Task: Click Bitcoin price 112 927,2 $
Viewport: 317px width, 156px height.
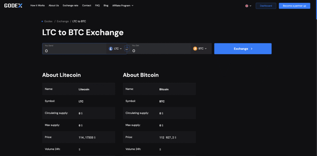Action: click(x=168, y=138)
